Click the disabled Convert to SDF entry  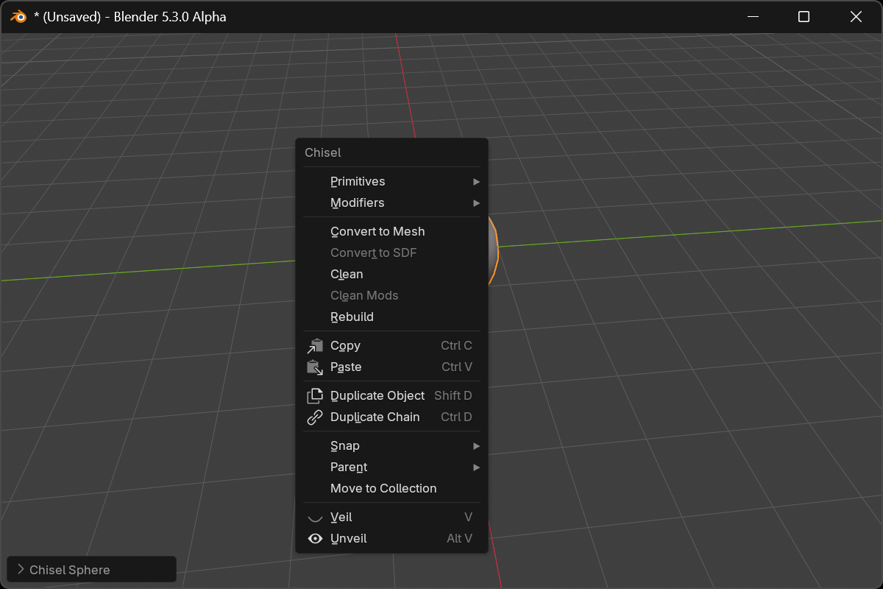(x=391, y=253)
